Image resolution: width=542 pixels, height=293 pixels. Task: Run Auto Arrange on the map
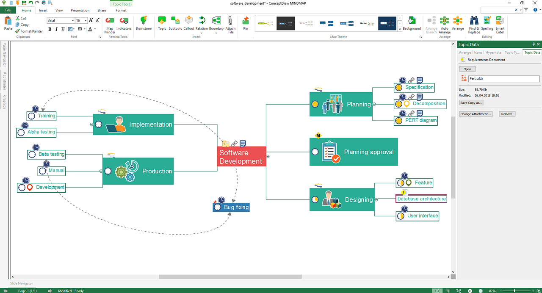click(x=444, y=23)
